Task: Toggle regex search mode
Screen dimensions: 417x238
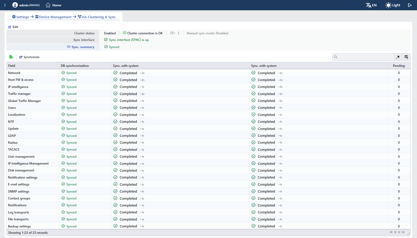Action: (x=398, y=57)
